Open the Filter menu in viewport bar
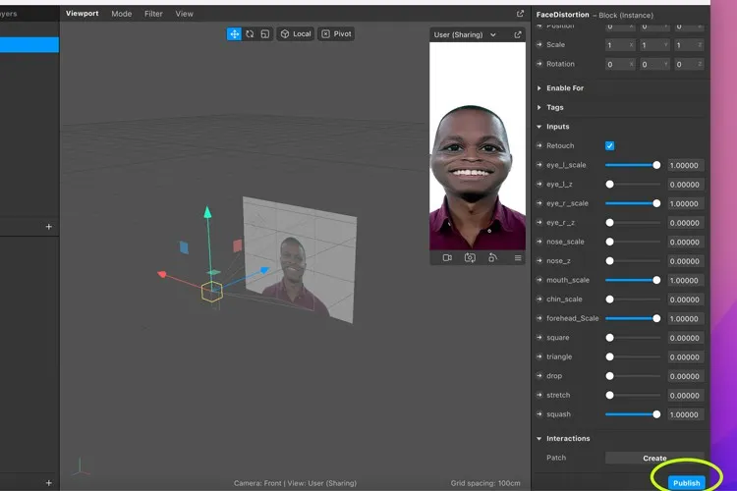737x491 pixels. (x=153, y=14)
